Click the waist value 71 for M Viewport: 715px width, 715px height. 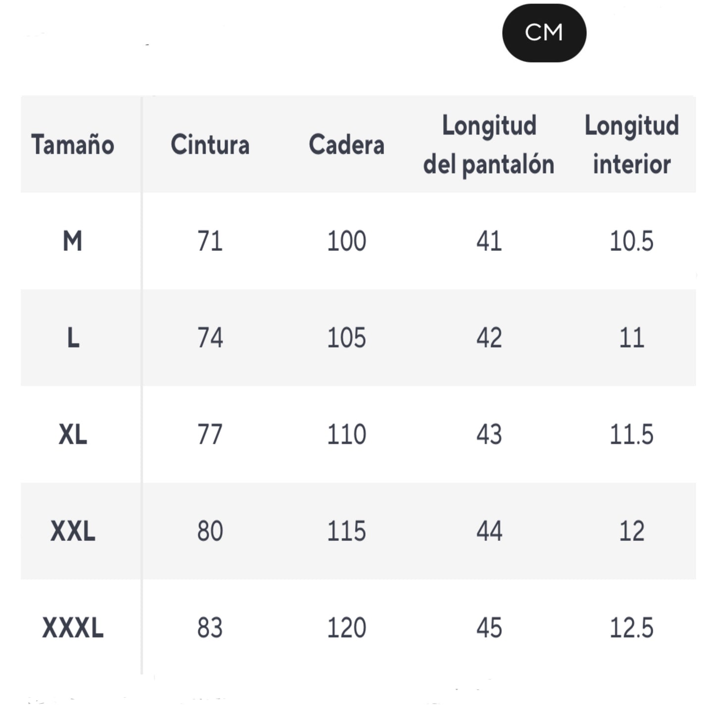click(x=210, y=241)
